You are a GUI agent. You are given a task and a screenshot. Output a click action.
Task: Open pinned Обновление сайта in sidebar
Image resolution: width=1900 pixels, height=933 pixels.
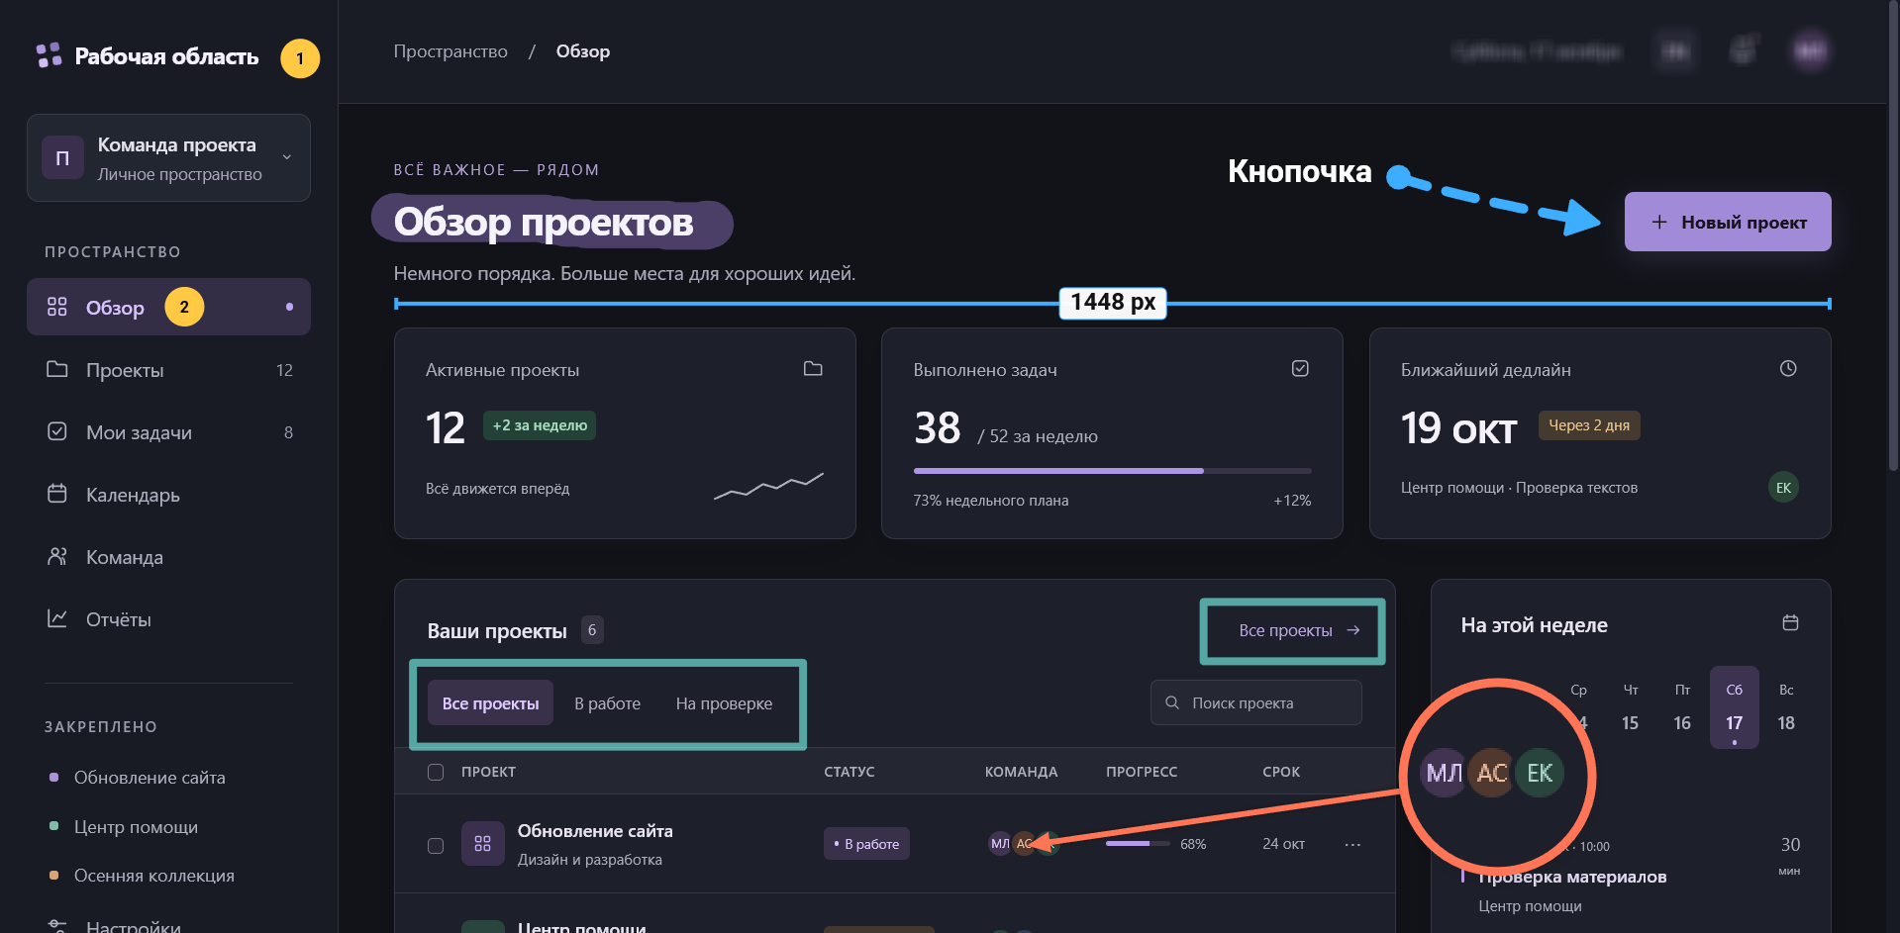coord(150,778)
